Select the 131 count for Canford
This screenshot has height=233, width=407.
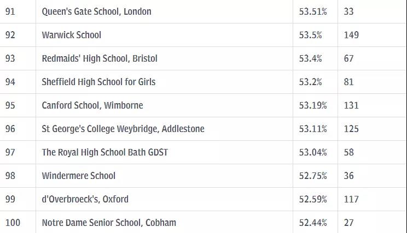click(351, 105)
